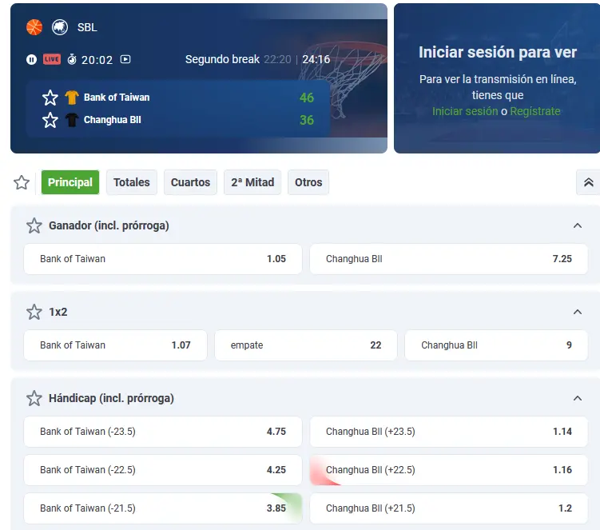The image size is (600, 530).
Task: Favorite the Bank of Taiwan team star
Action: (50, 98)
